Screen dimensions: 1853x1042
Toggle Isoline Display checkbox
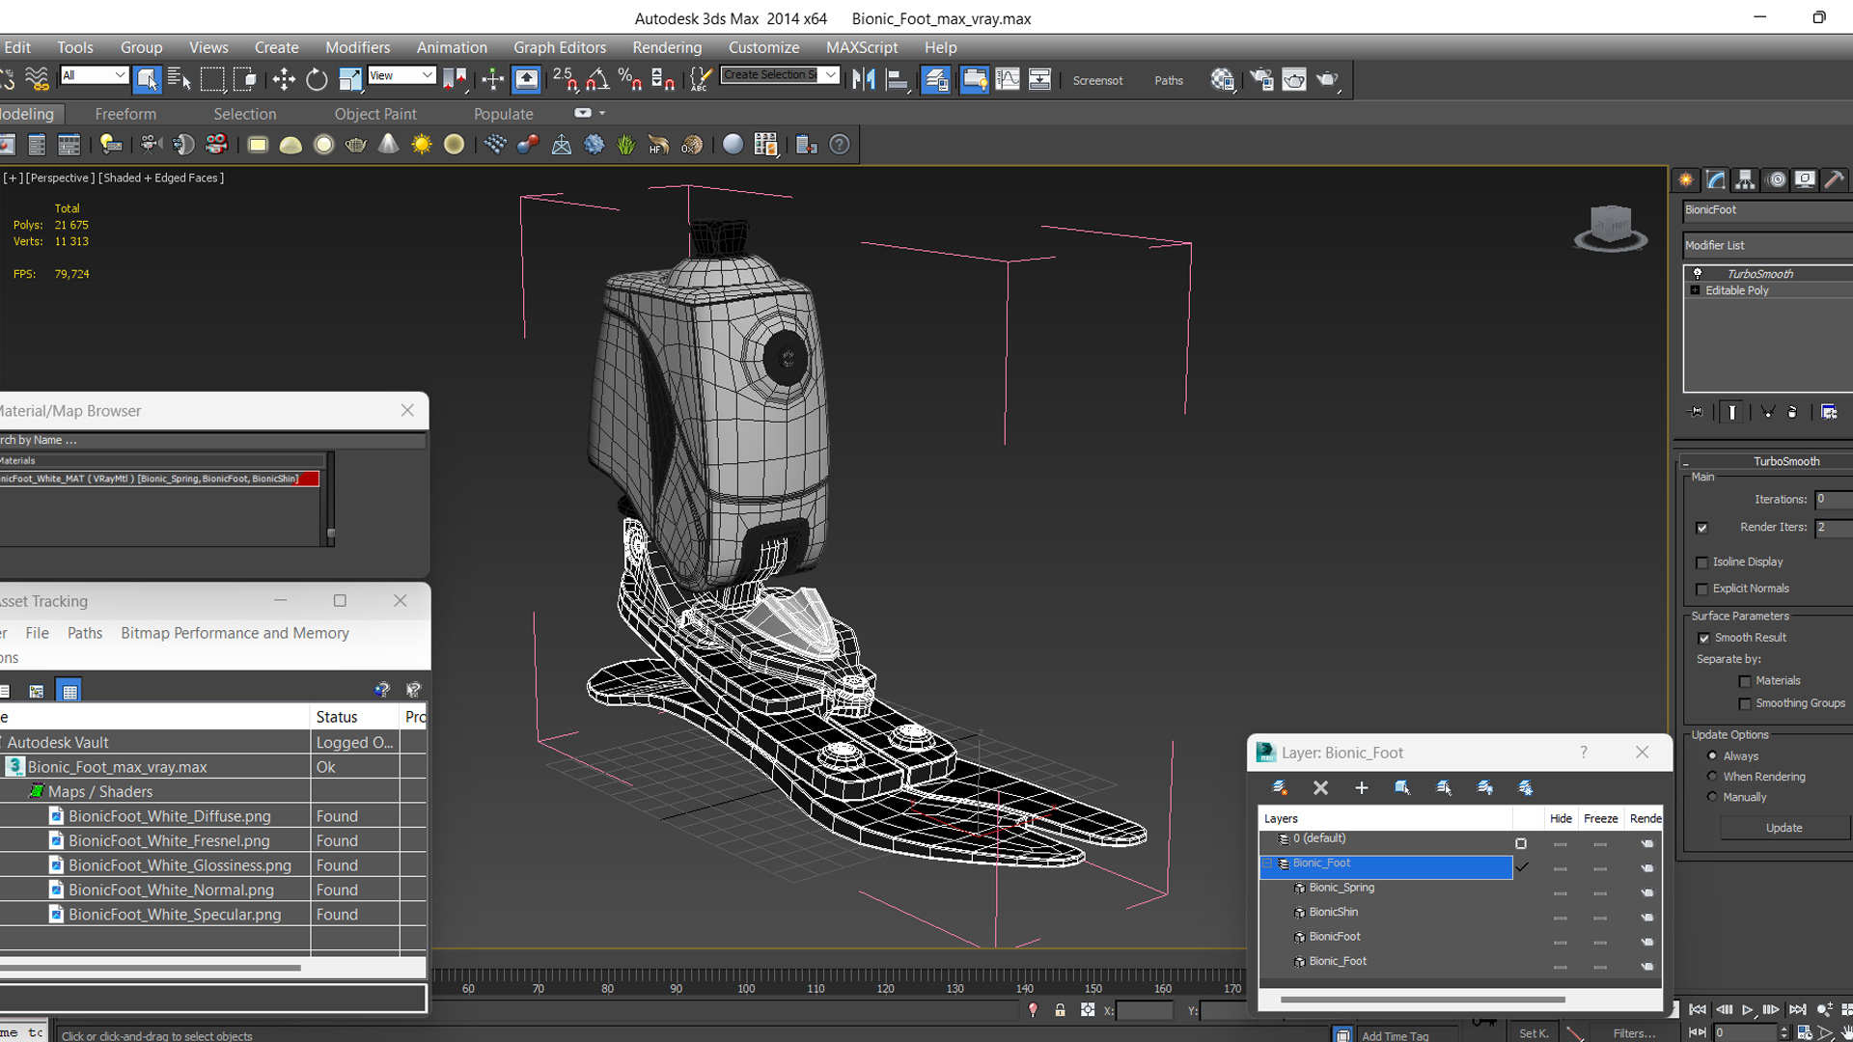[x=1702, y=562]
